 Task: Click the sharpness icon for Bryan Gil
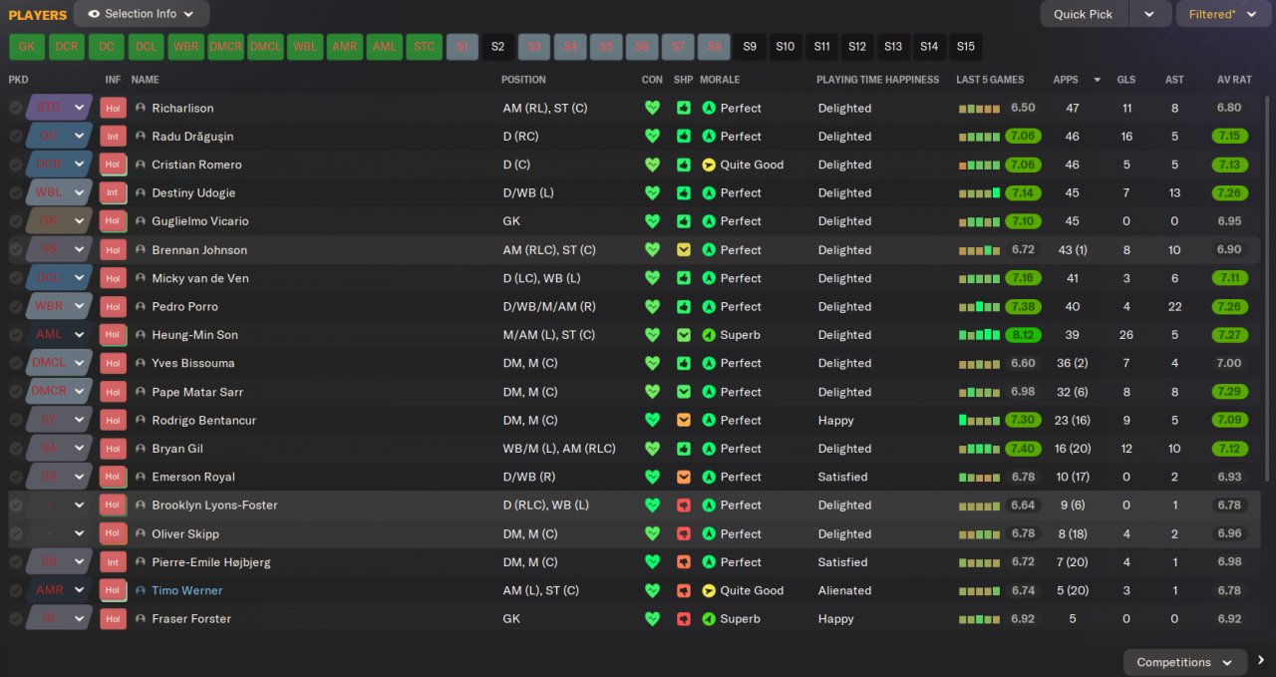click(x=683, y=449)
